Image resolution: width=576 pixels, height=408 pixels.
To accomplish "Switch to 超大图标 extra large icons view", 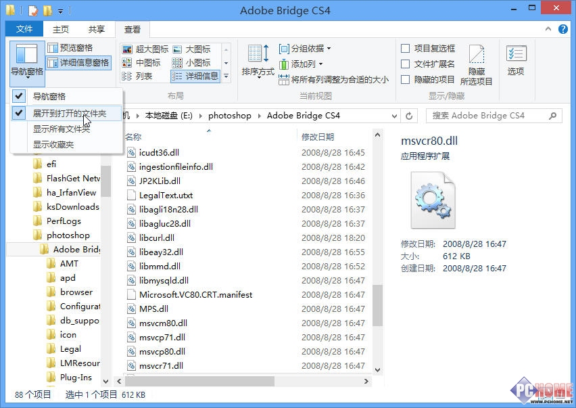I will tap(145, 49).
